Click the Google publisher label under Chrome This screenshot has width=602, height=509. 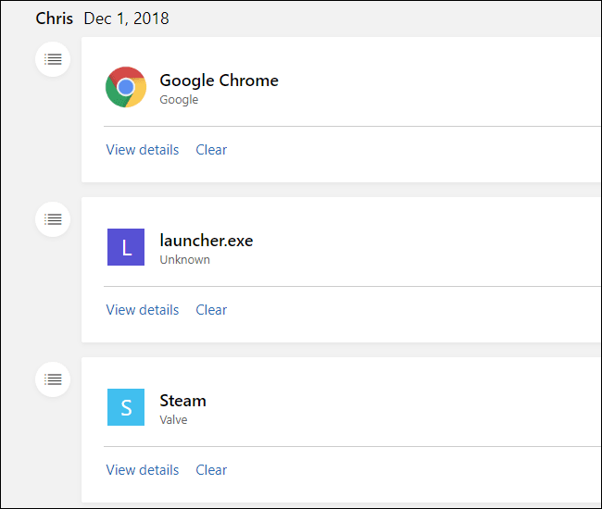179,100
